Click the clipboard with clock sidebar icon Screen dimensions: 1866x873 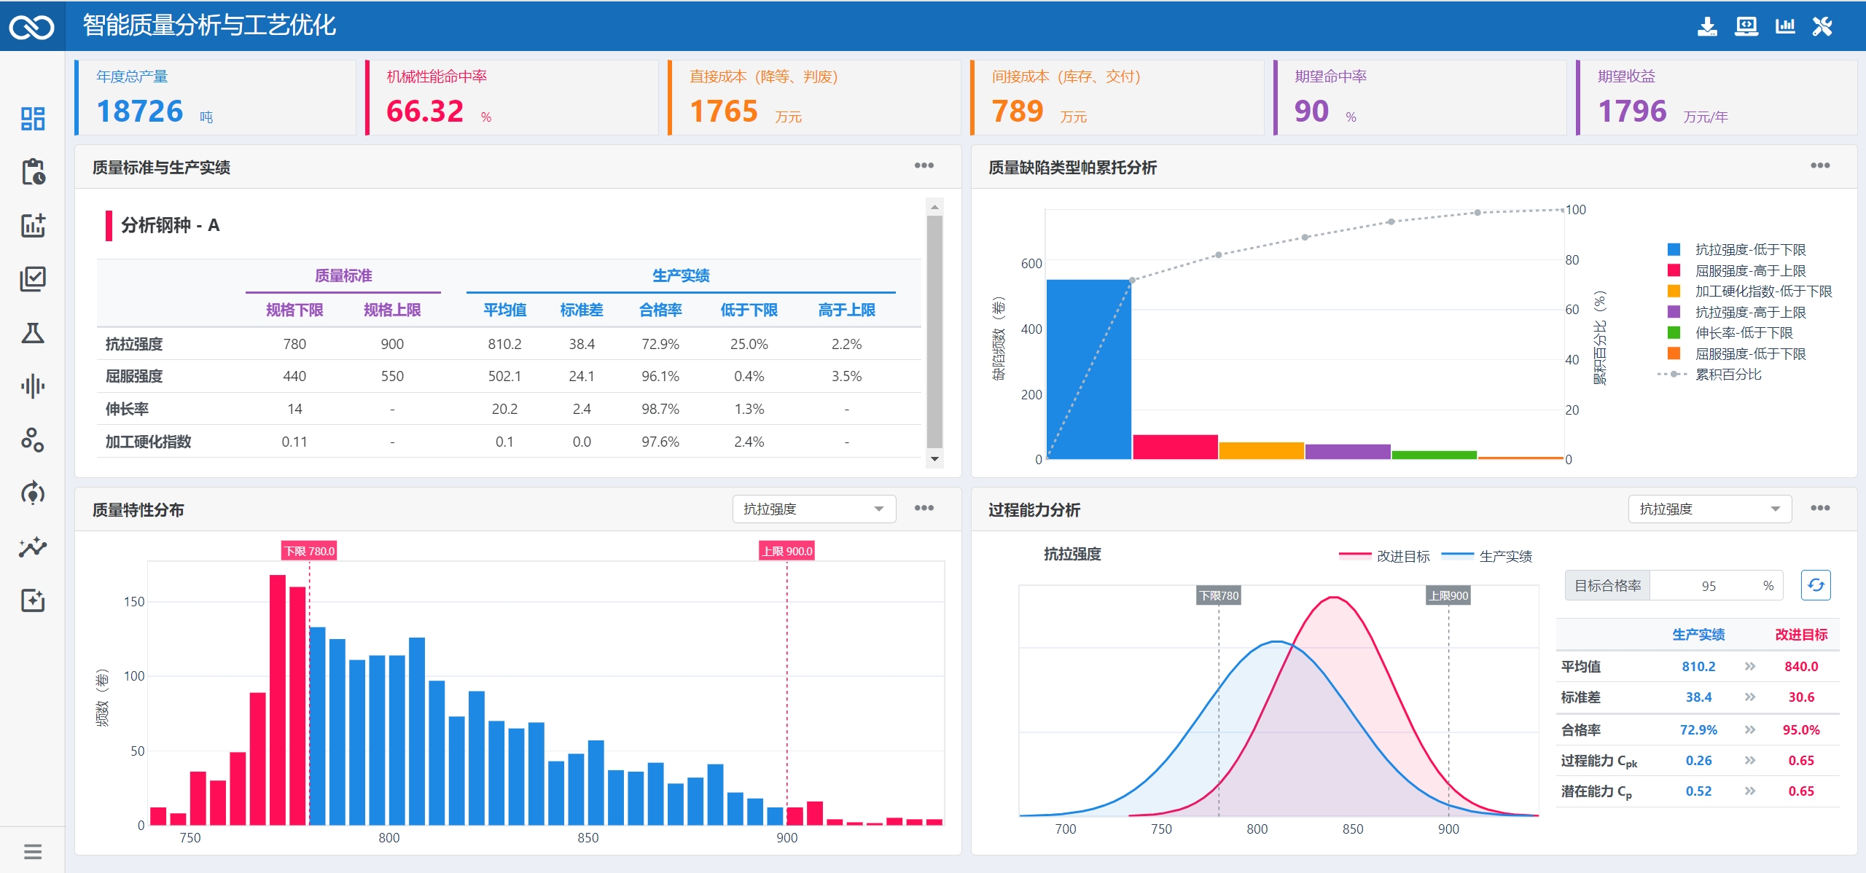click(x=33, y=172)
